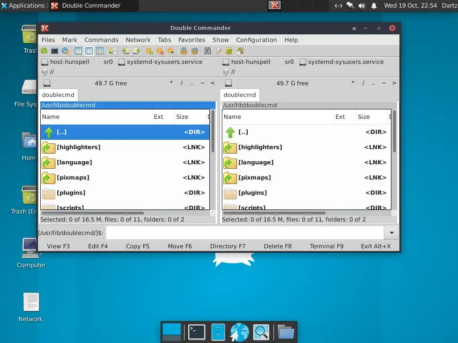Switch to Thumbnails view mode

tap(100, 51)
